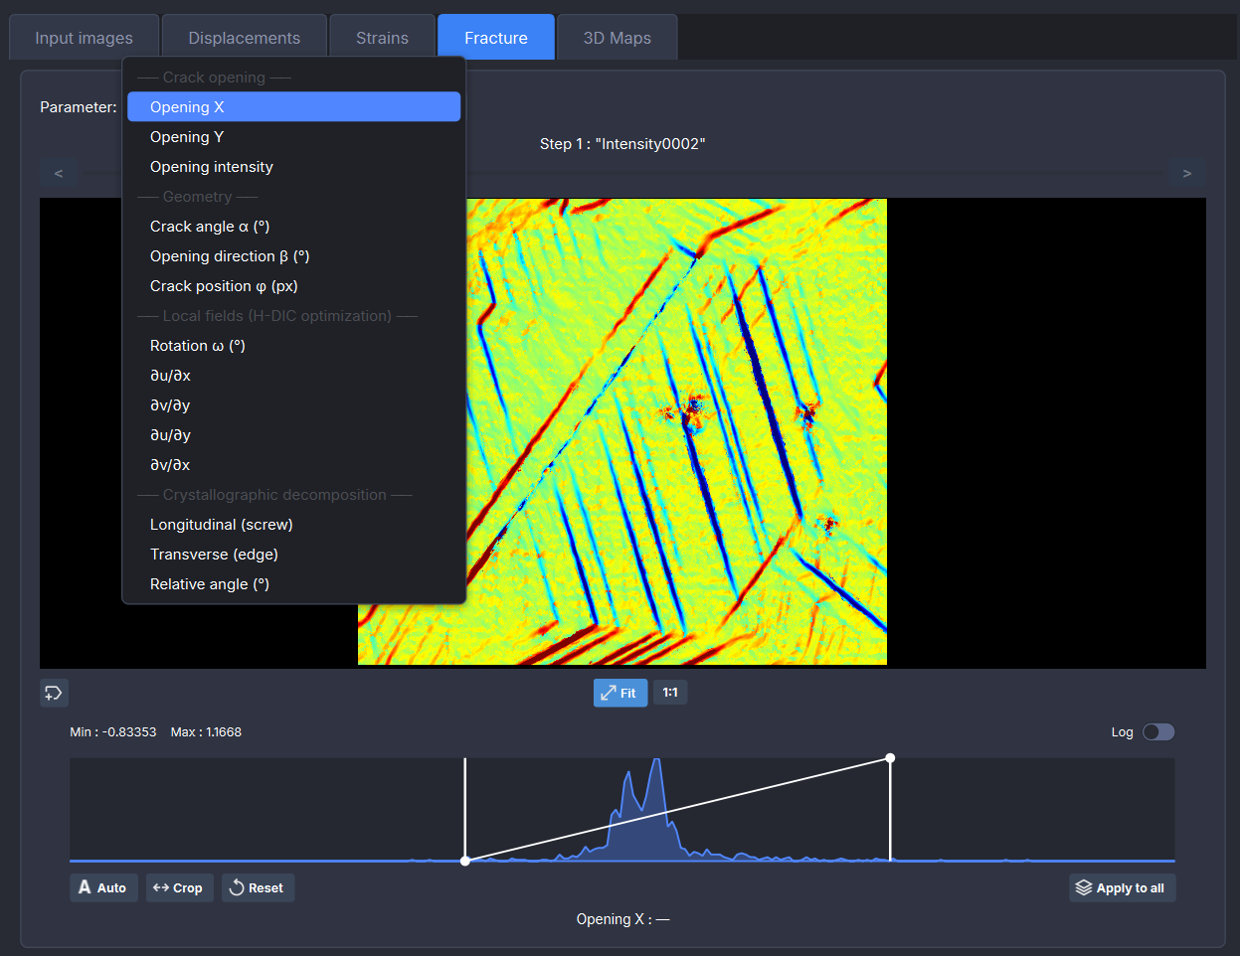Screen dimensions: 1240x956
Task: Click the 1:1 zoom icon
Action: 669,693
